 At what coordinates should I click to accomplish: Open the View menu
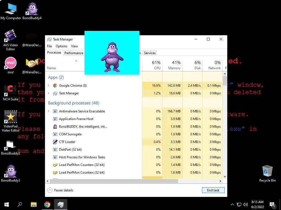74,46
